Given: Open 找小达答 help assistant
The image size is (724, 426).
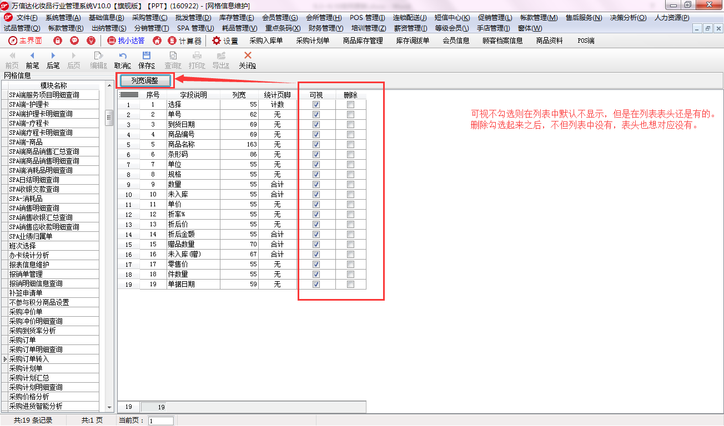Looking at the screenshot, I should pyautogui.click(x=125, y=40).
